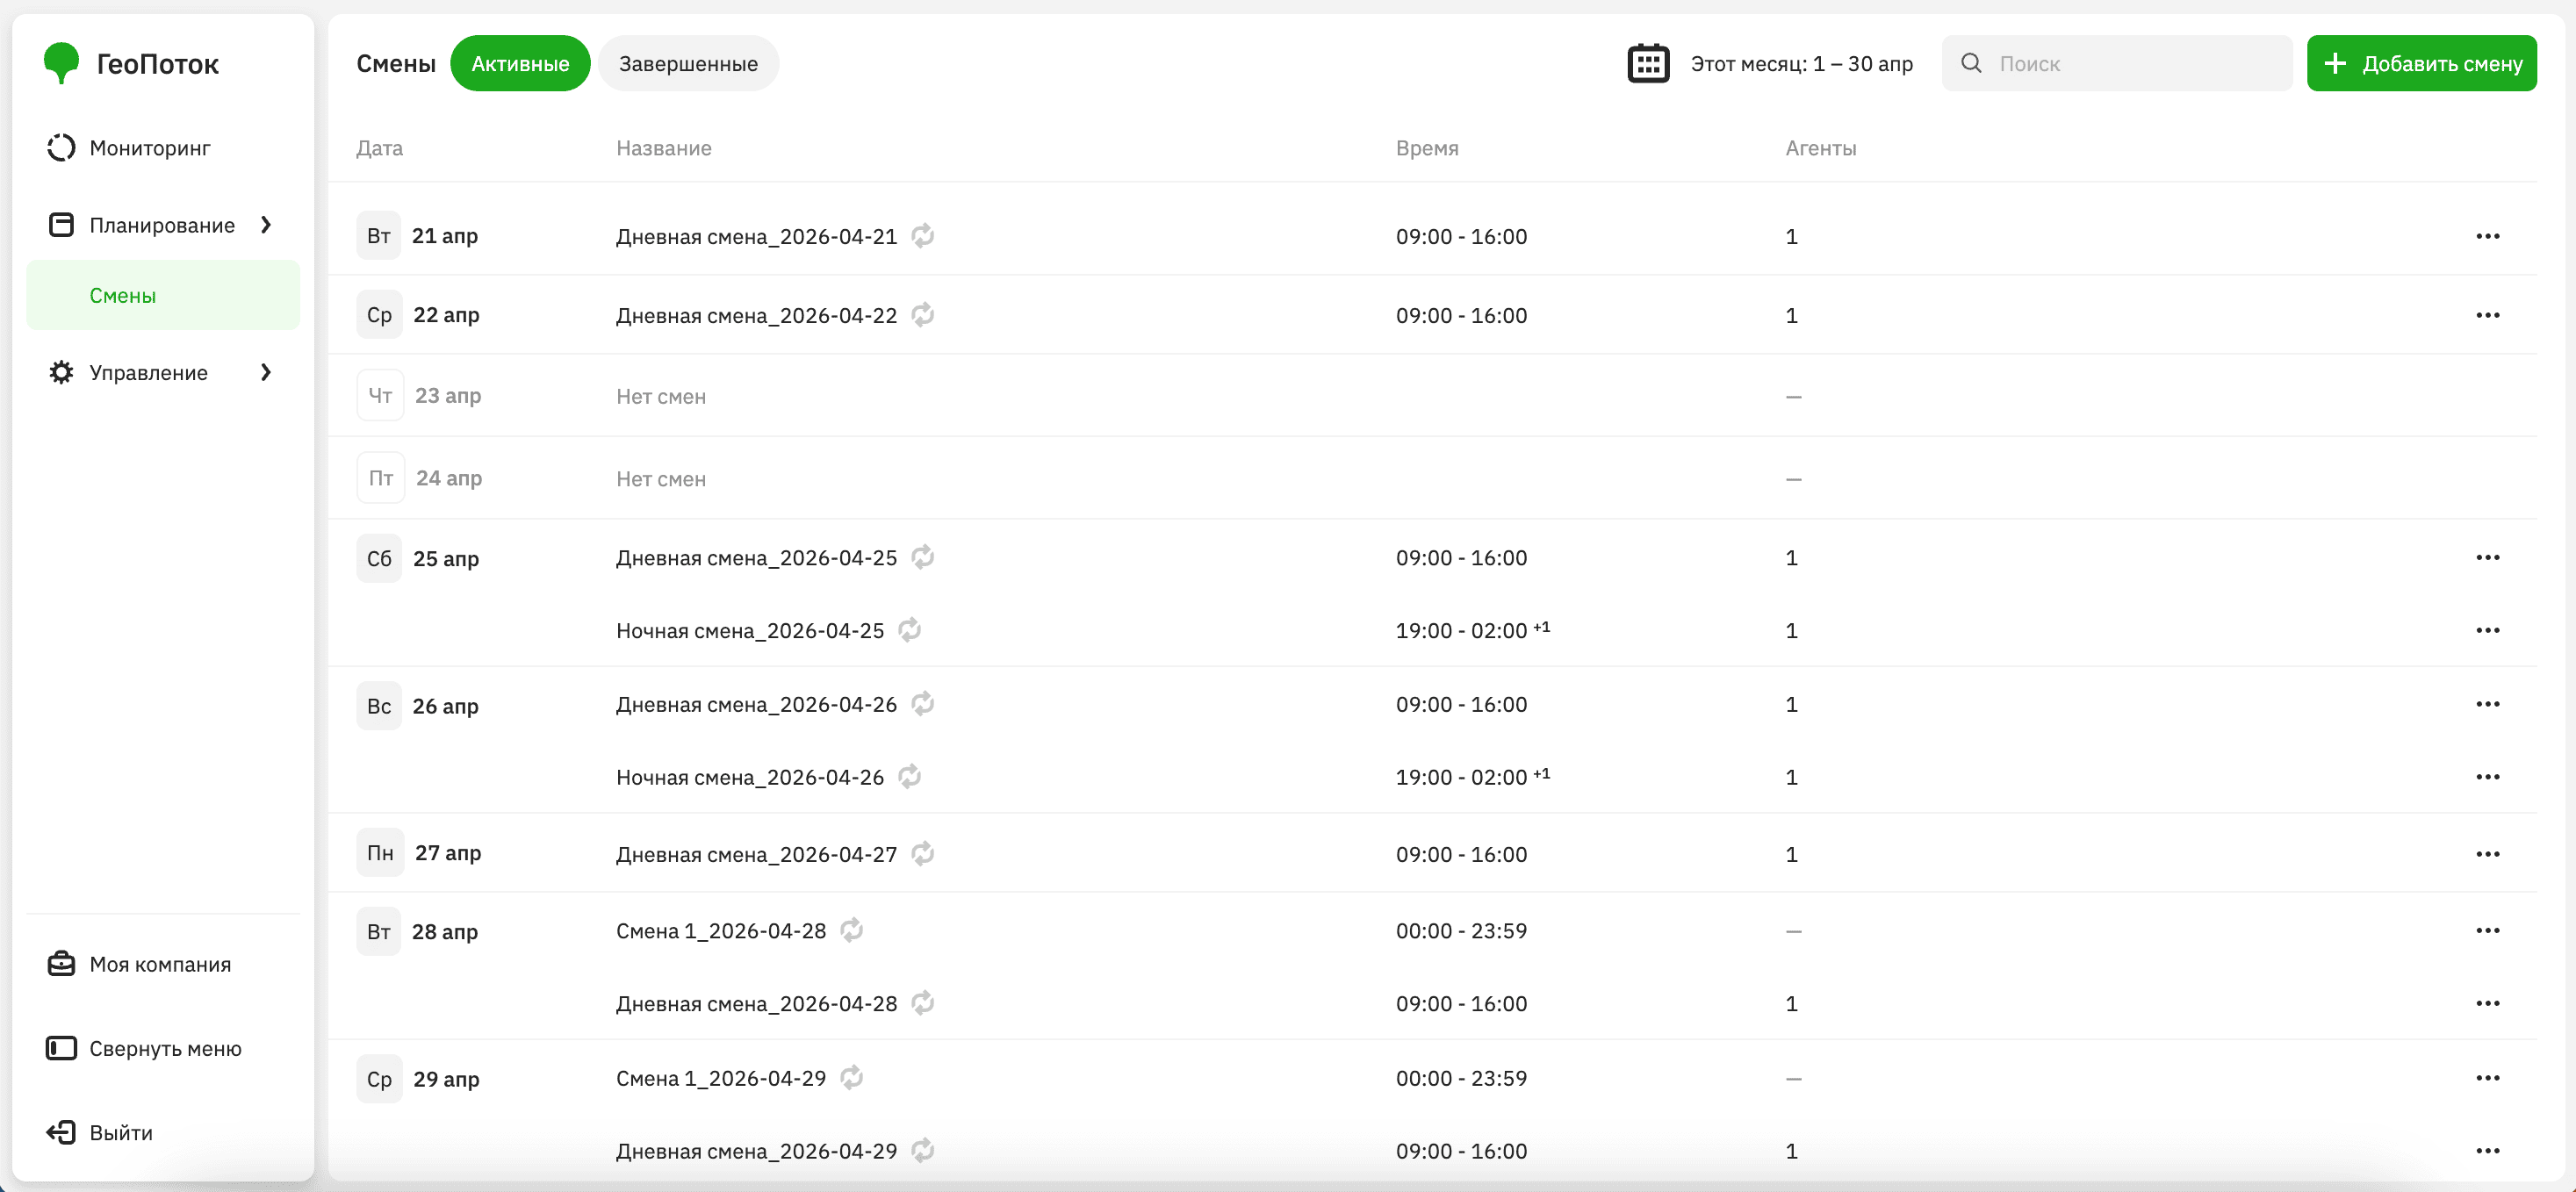Screen dimensions: 2576x1192
Task: Click the Дата column header
Action: point(379,148)
